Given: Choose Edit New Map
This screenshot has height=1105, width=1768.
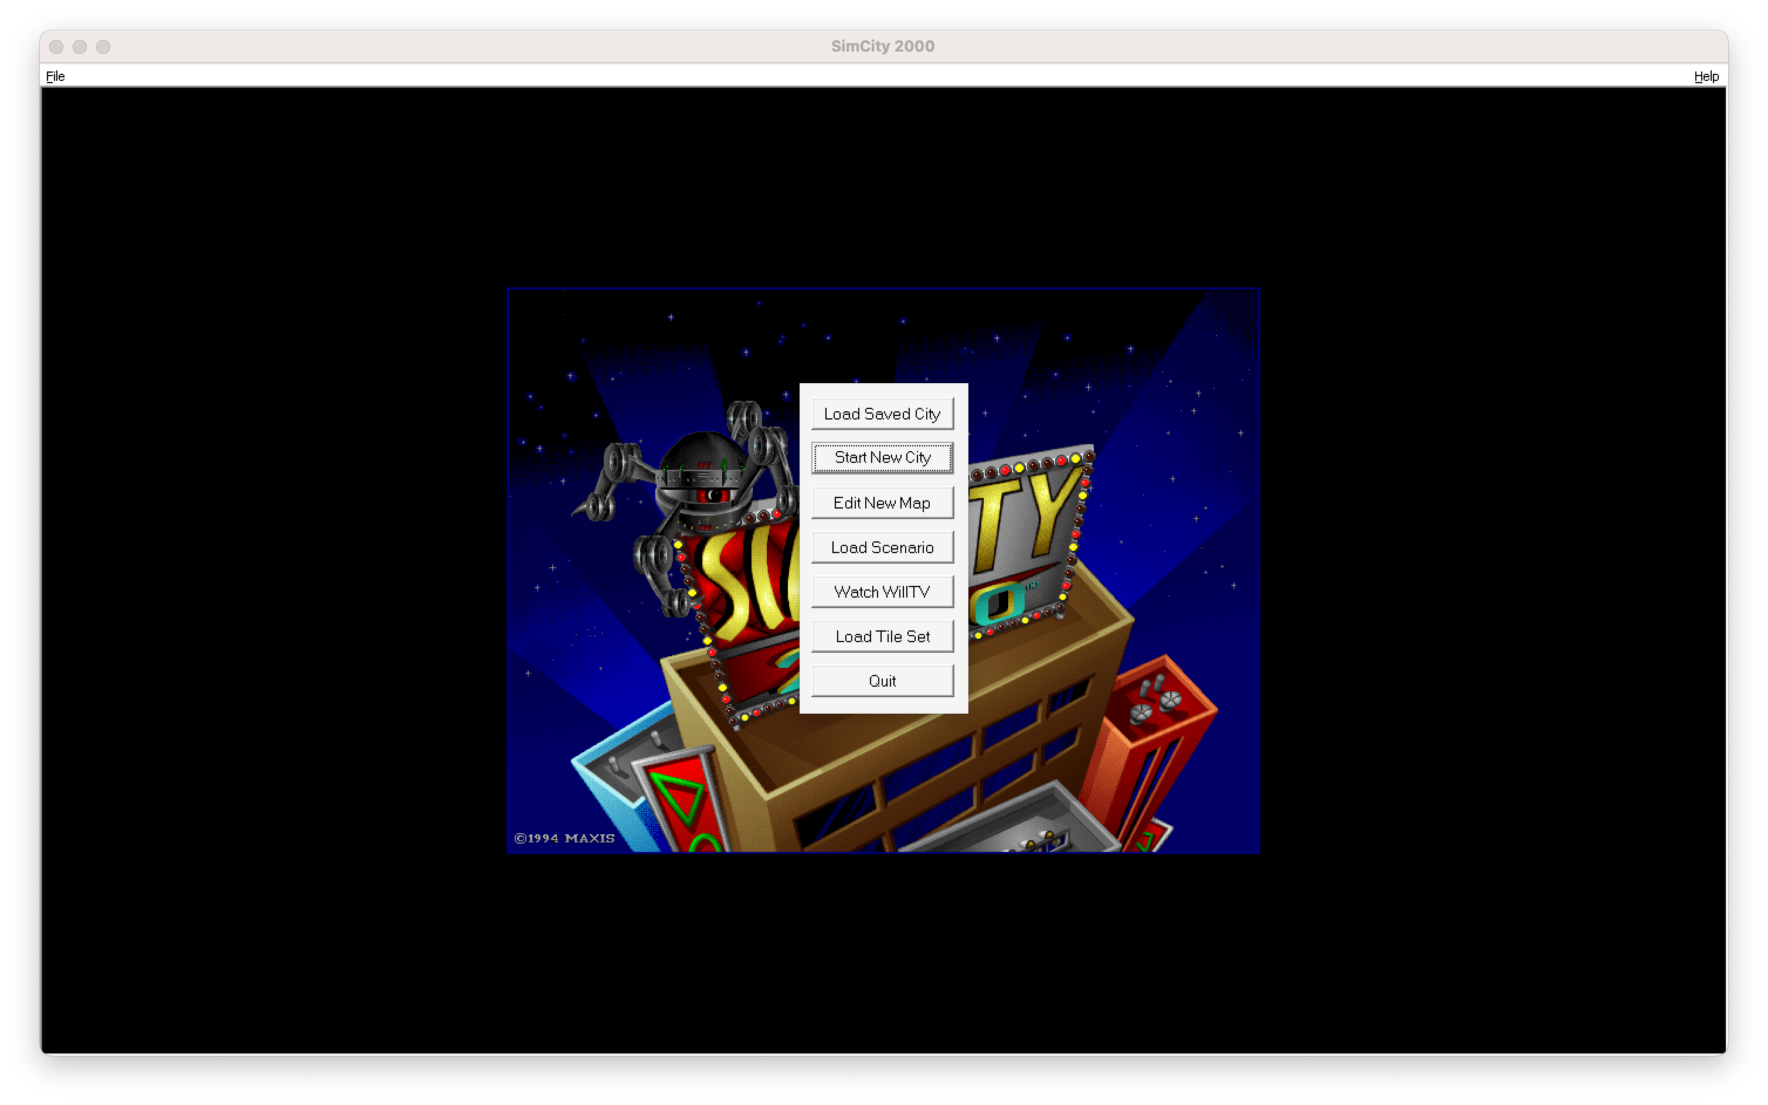Looking at the screenshot, I should click(882, 503).
